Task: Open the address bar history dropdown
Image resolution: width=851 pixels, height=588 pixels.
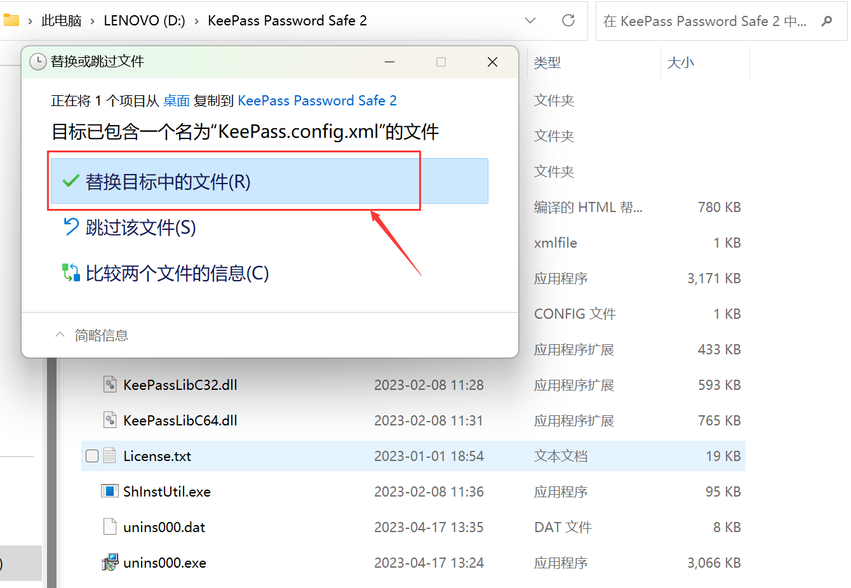Action: [x=530, y=20]
